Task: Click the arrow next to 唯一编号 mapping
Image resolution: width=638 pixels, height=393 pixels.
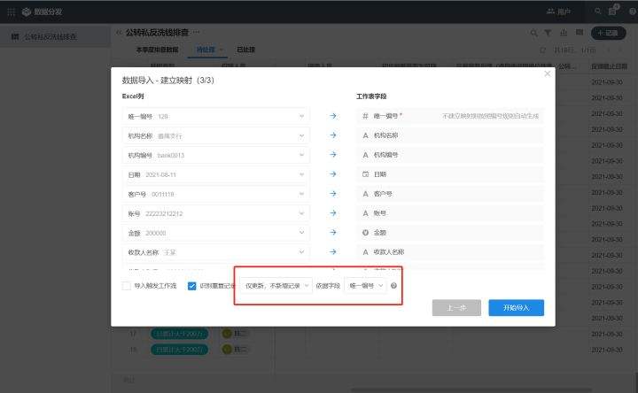Action: (333, 116)
